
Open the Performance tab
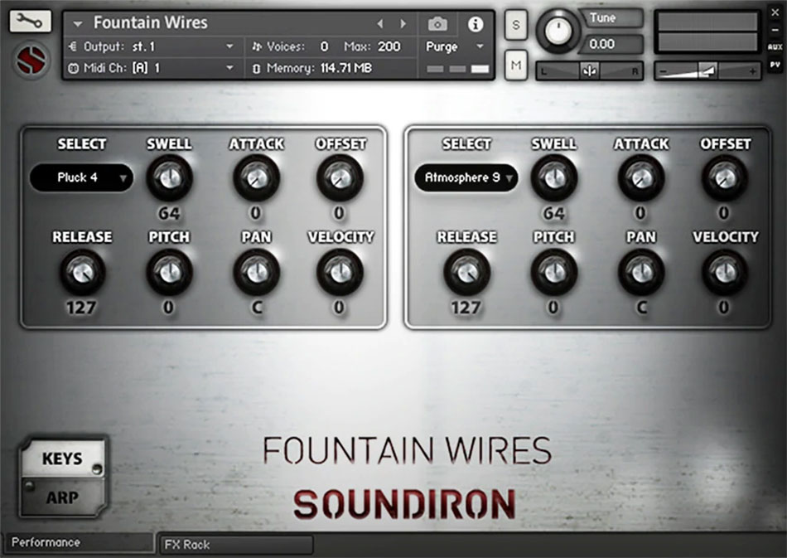[78, 543]
